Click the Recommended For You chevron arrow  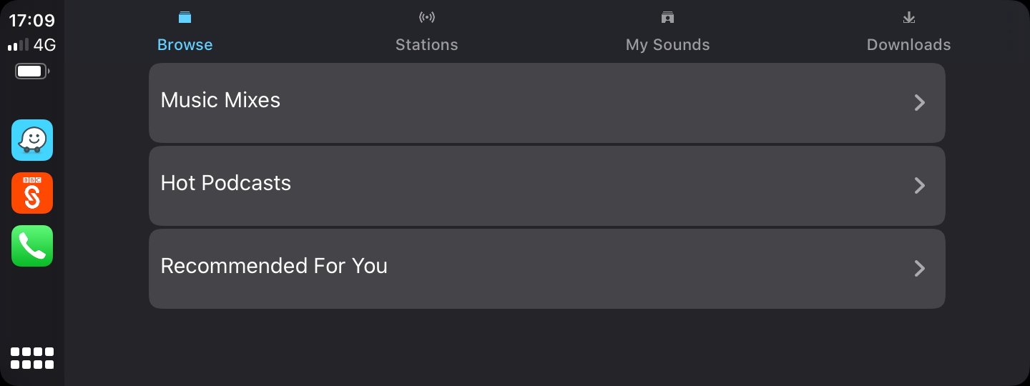pyautogui.click(x=920, y=269)
